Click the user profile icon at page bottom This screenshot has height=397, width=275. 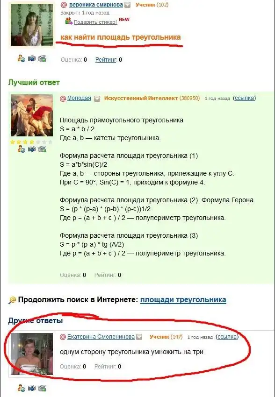click(x=22, y=388)
